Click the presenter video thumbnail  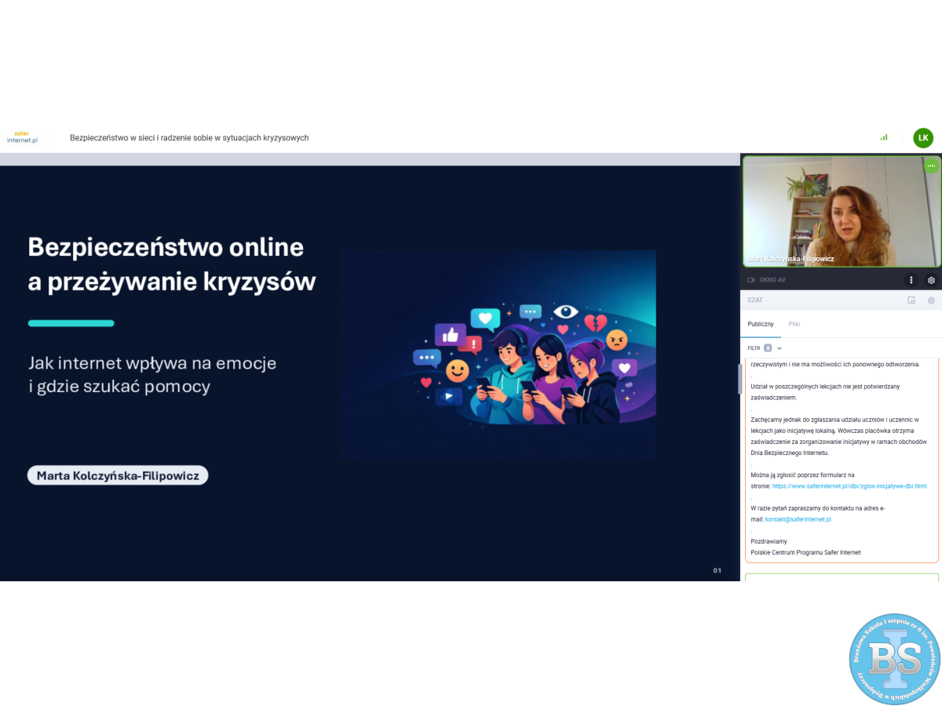841,212
